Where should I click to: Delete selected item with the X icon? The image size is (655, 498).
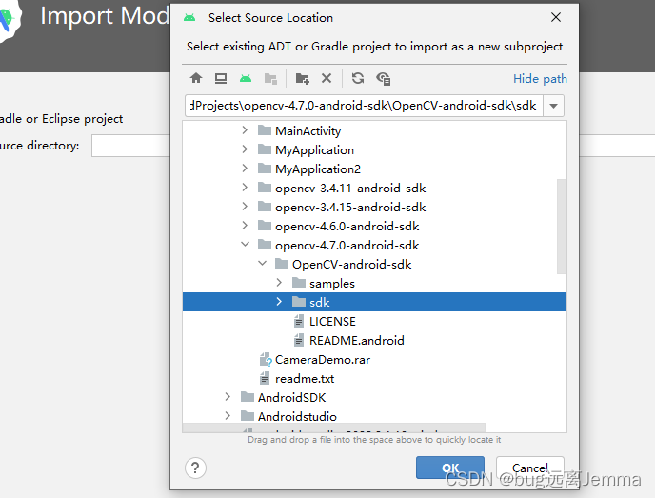coord(327,78)
